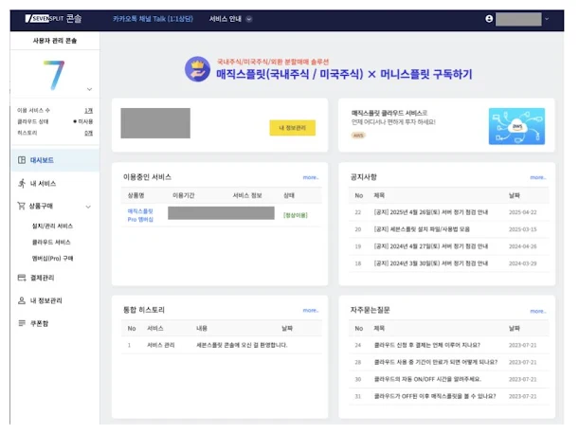Click the AWS cloud illustration thumbnail
Screen dimensions: 579x434
516,126
